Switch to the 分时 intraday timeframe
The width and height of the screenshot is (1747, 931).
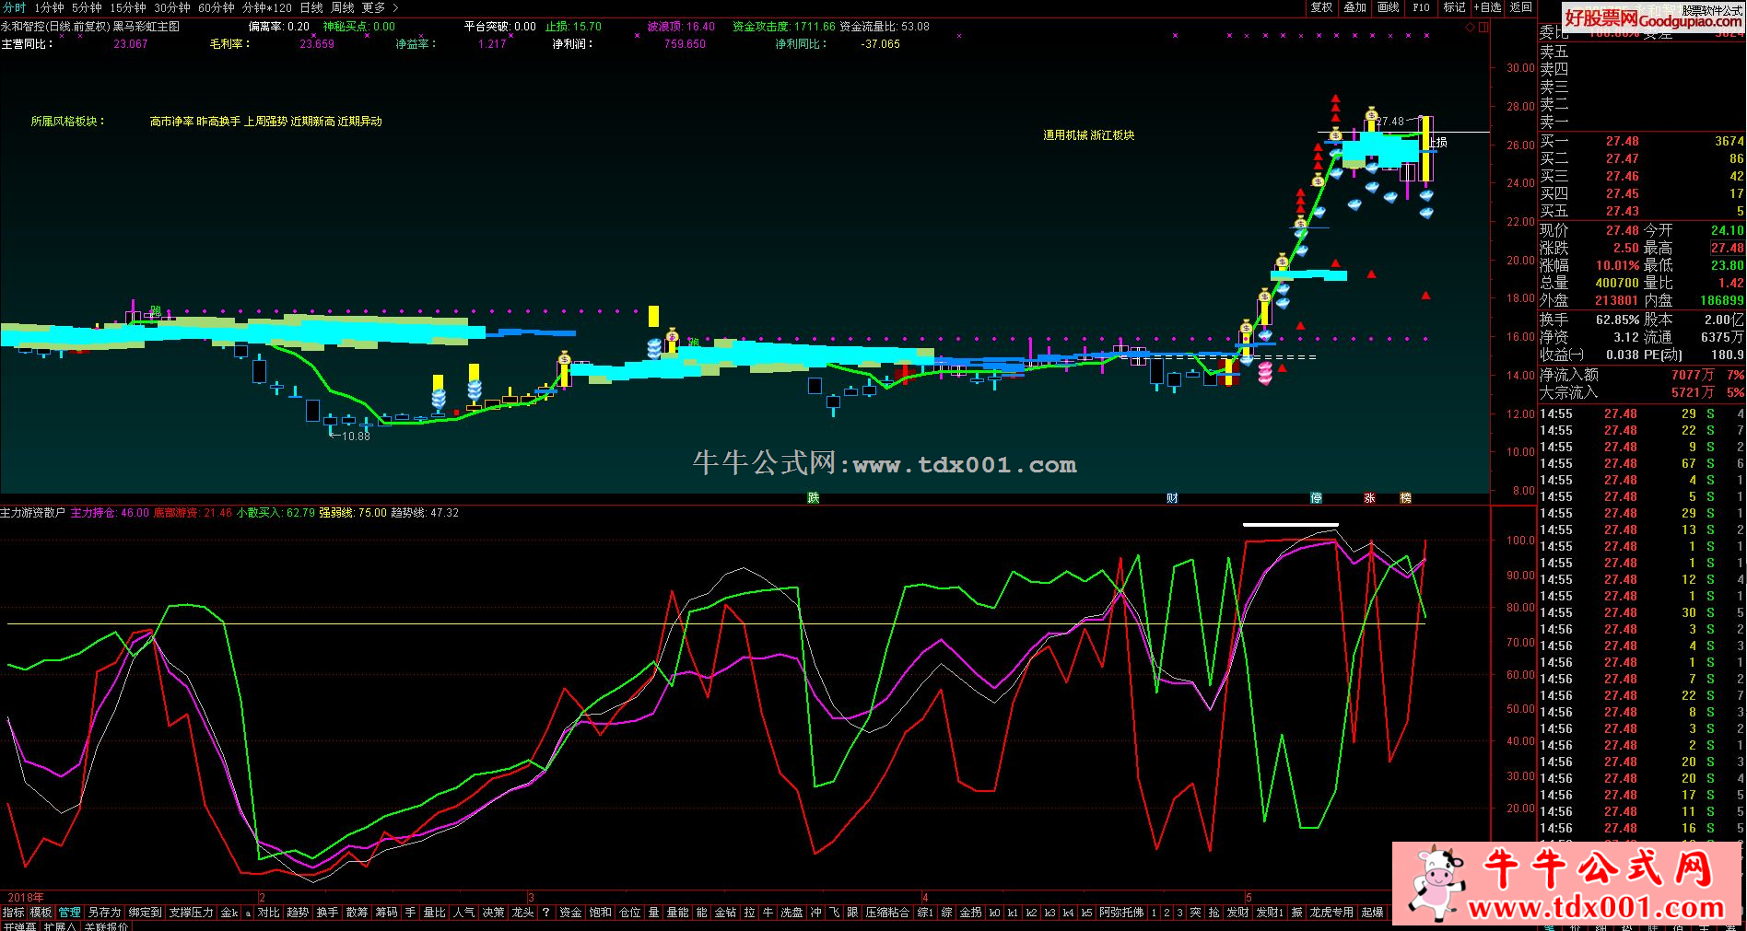[14, 7]
